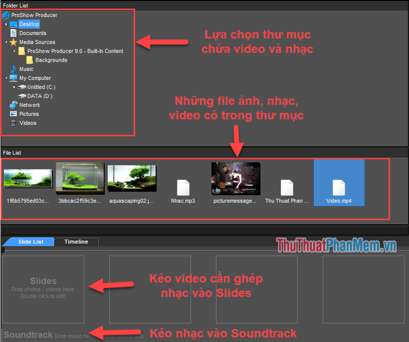The width and height of the screenshot is (409, 342).
Task: Click the first empty Slides placeholder
Action: tap(43, 289)
